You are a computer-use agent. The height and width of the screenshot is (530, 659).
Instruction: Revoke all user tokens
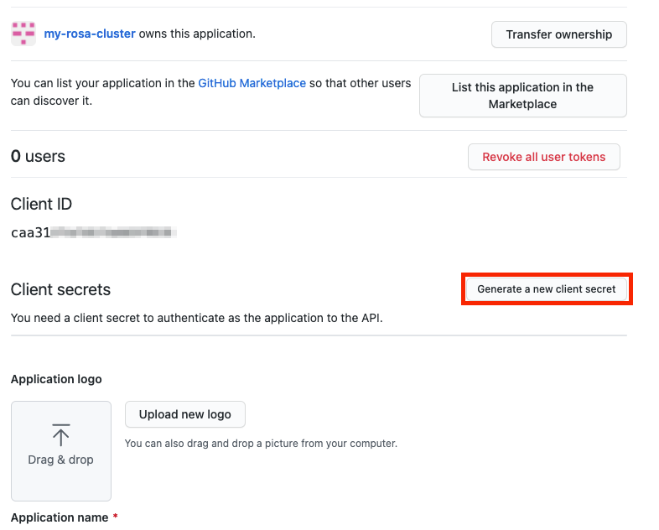pos(543,157)
